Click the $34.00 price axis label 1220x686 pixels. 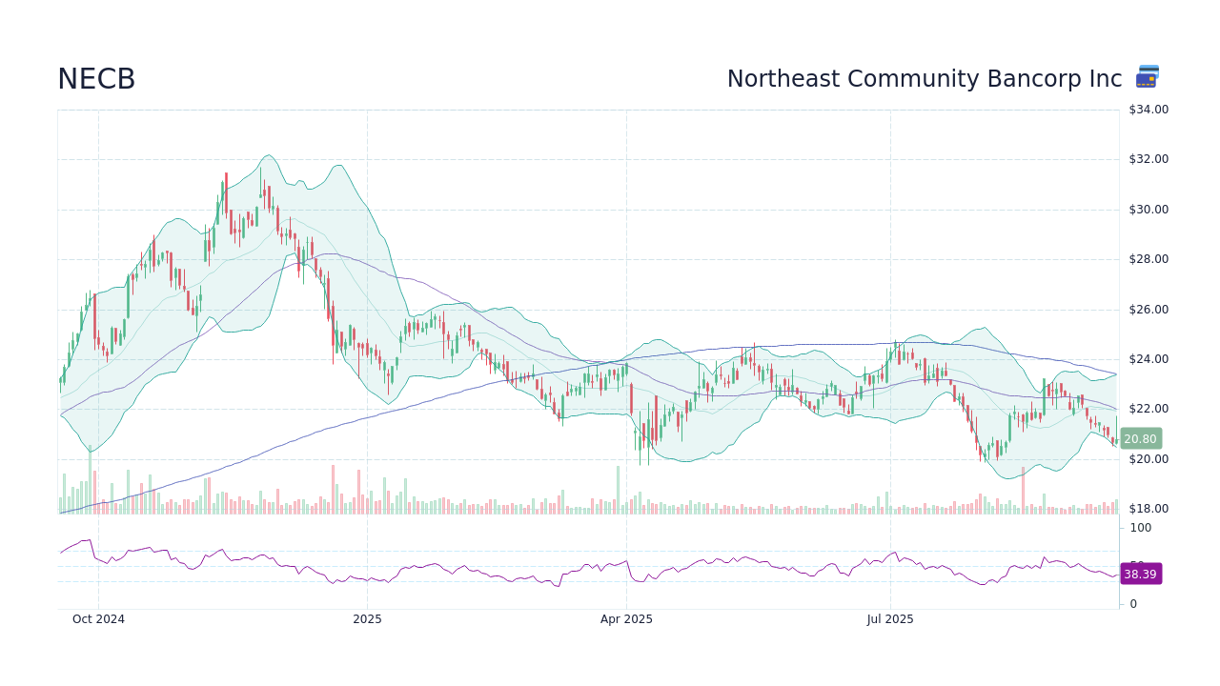coord(1149,110)
